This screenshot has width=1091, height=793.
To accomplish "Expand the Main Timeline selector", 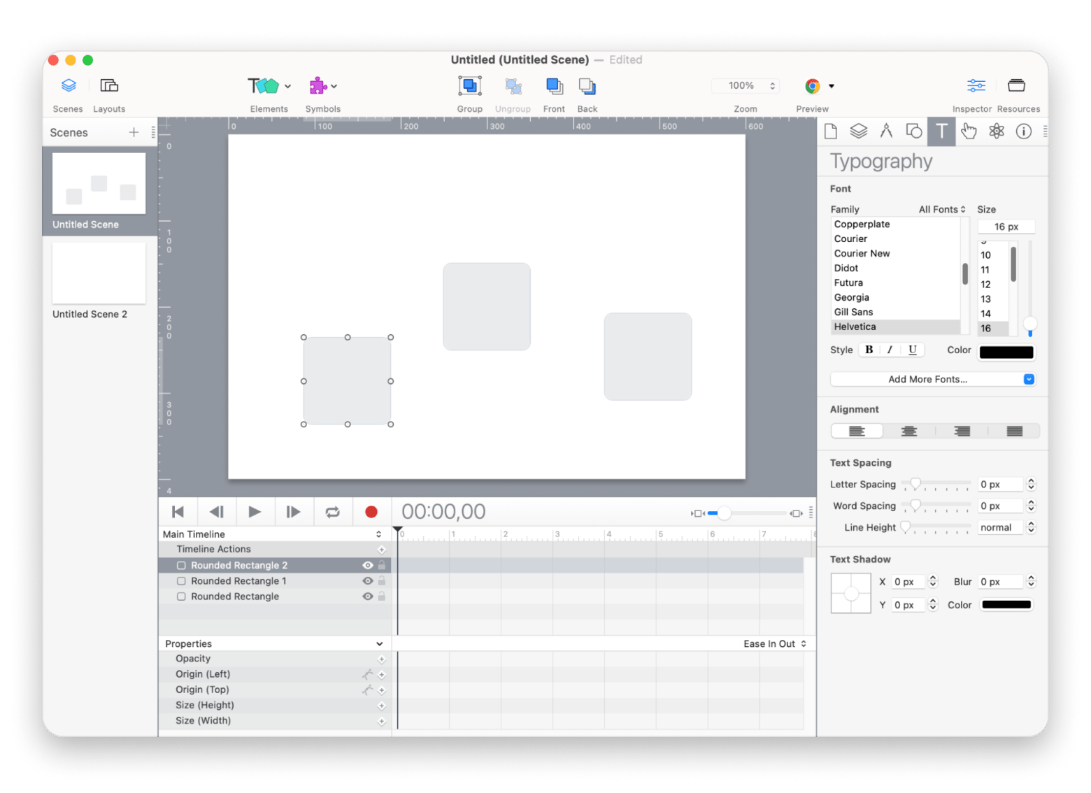I will pos(378,534).
